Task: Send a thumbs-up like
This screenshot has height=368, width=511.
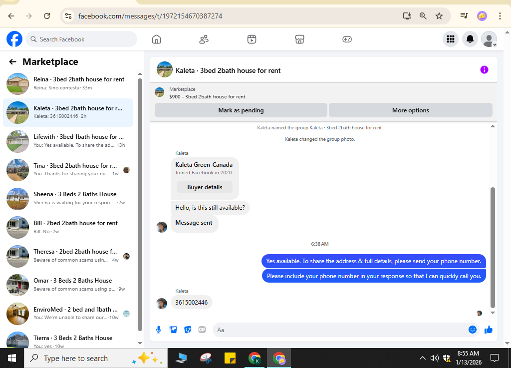Action: tap(489, 330)
